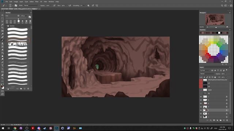The width and height of the screenshot is (234, 131).
Task: Toggle visibility of layer 5
Action: (x=201, y=103)
